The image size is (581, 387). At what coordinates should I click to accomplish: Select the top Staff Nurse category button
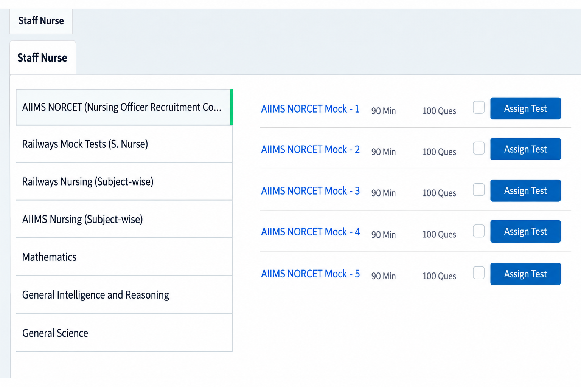point(41,21)
